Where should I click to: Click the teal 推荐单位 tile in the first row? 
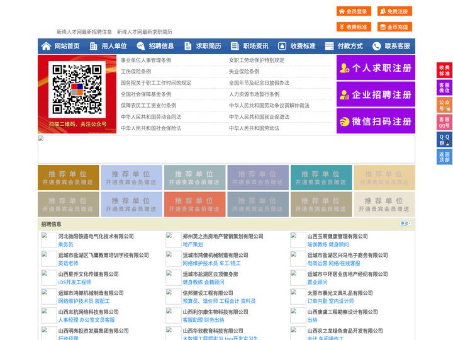tap(322, 178)
